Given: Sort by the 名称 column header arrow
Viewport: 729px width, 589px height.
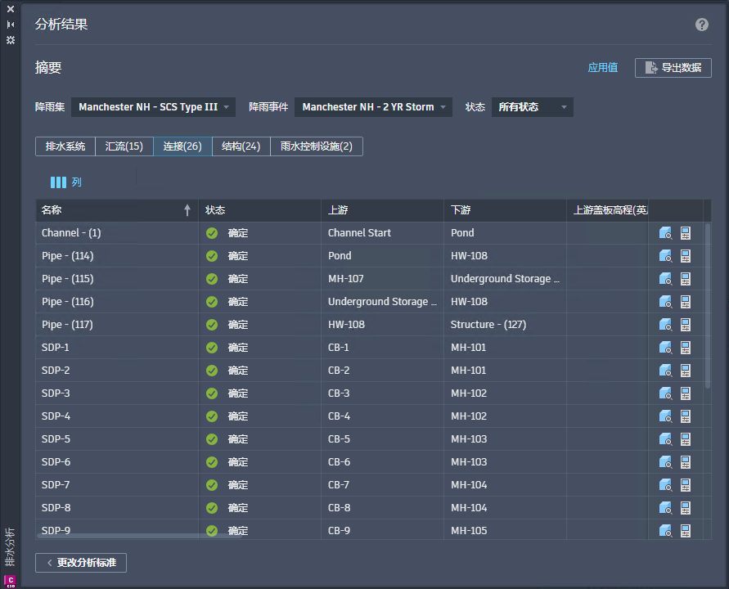Looking at the screenshot, I should (187, 210).
